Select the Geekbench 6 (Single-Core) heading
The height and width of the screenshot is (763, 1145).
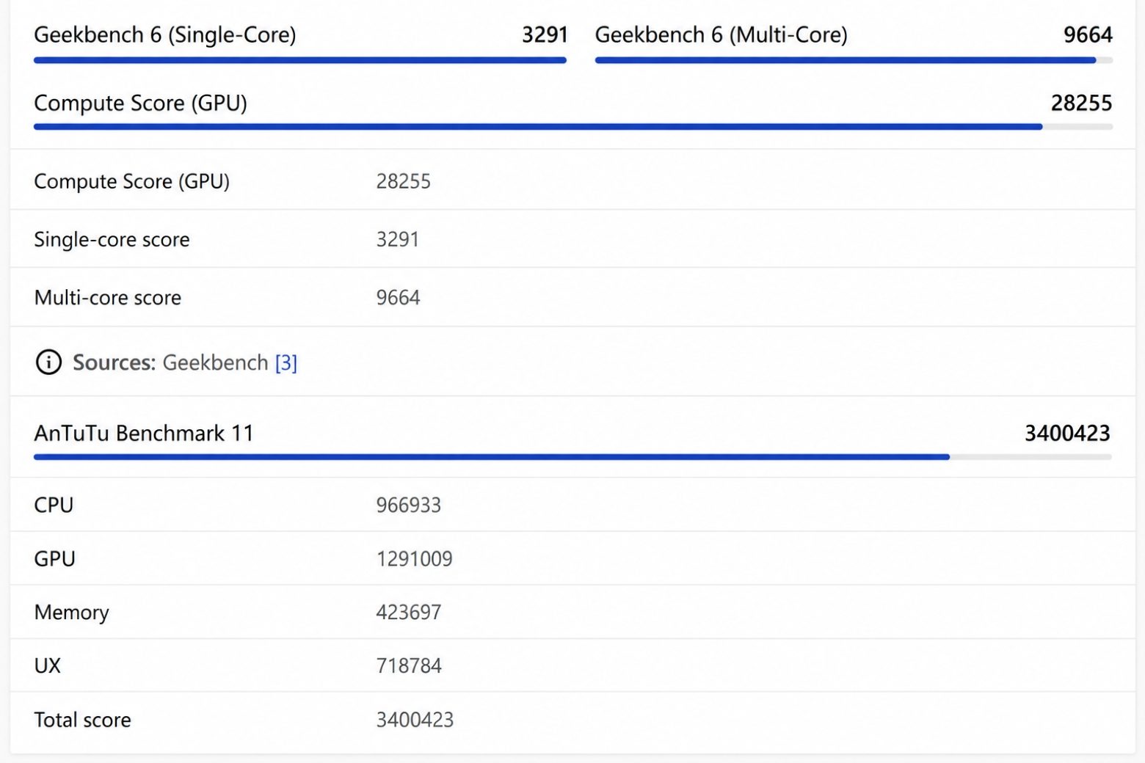[165, 34]
